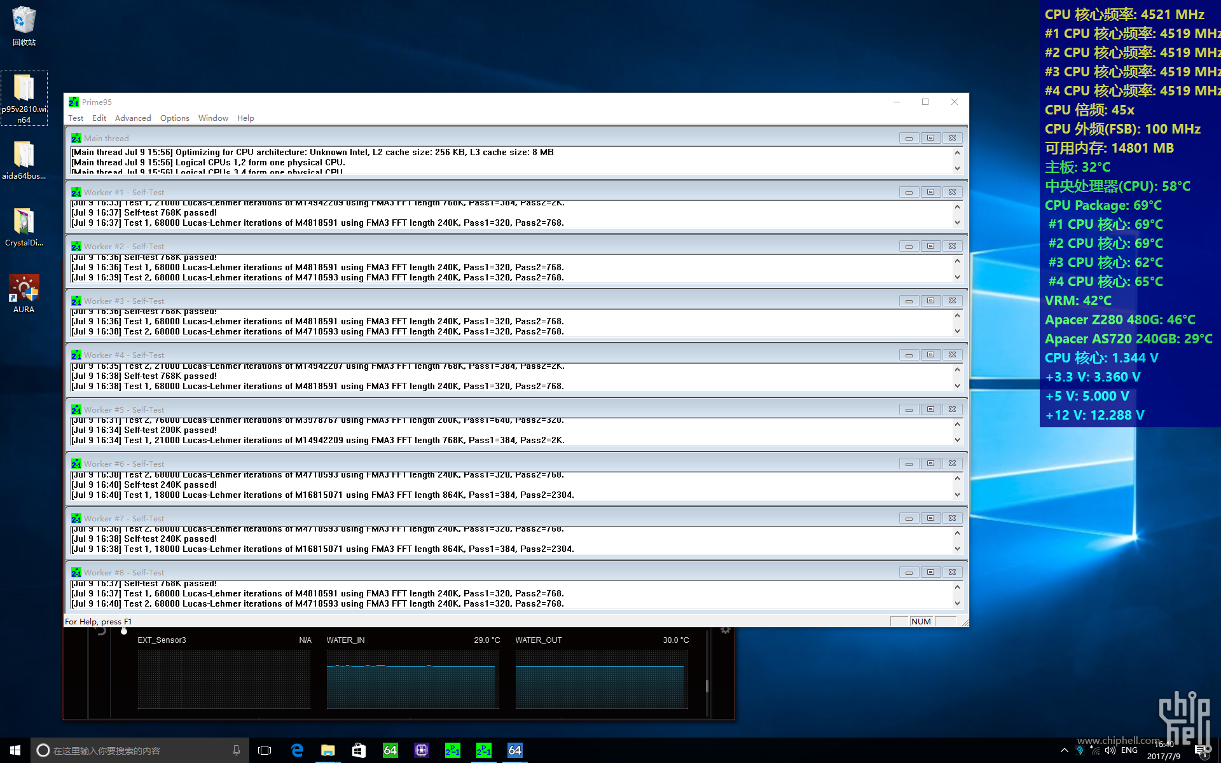The width and height of the screenshot is (1221, 763).
Task: Click Worker #3 window title icon
Action: pyautogui.click(x=76, y=301)
